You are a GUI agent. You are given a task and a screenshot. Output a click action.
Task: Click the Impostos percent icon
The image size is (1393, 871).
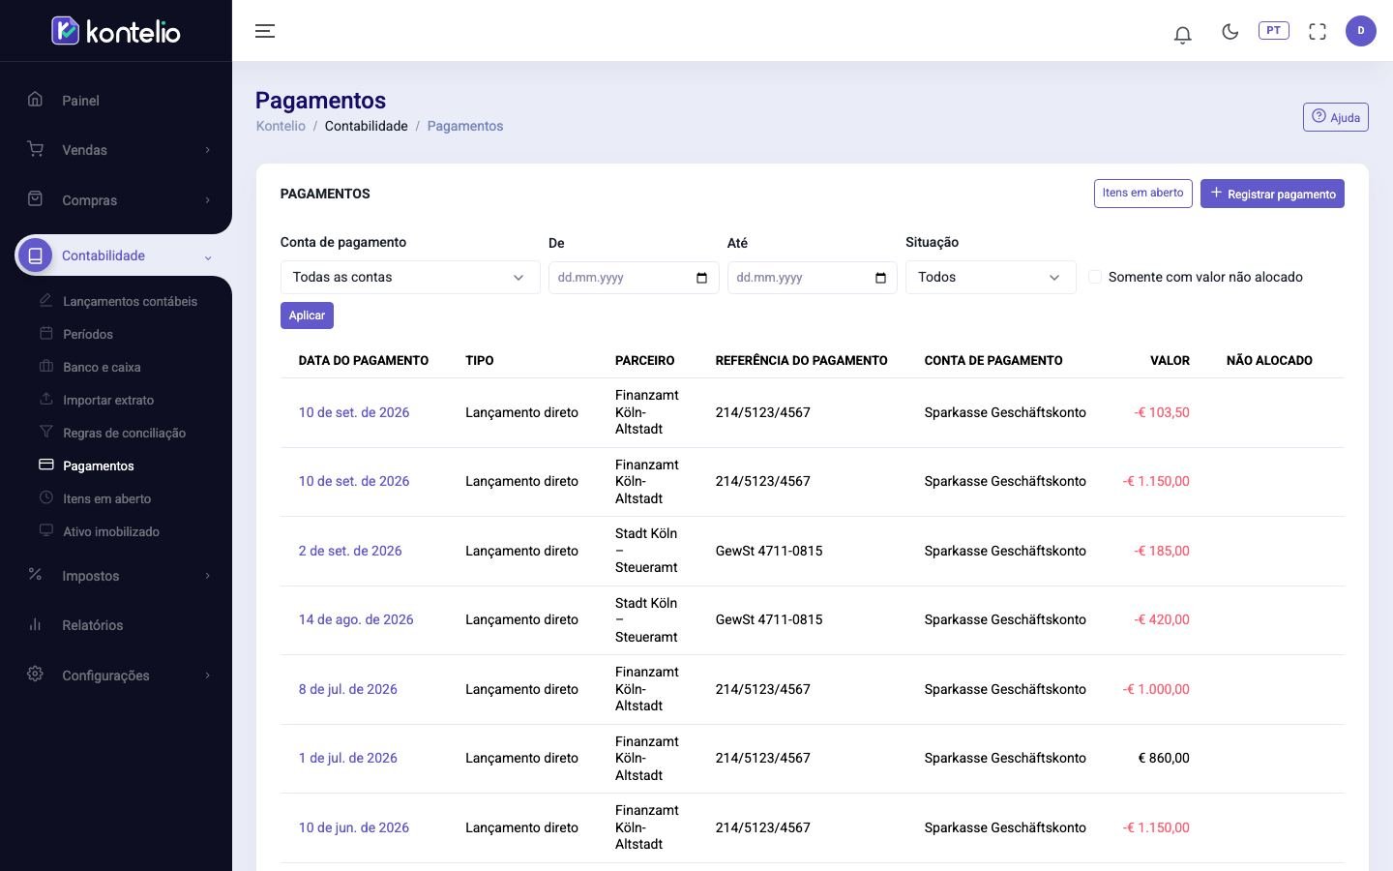35,574
